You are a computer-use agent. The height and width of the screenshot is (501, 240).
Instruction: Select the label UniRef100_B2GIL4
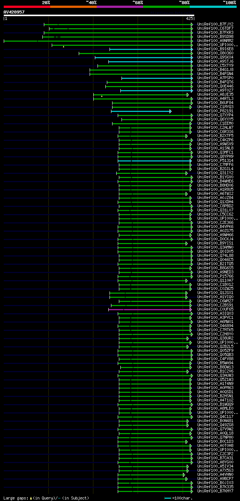click(x=215, y=169)
